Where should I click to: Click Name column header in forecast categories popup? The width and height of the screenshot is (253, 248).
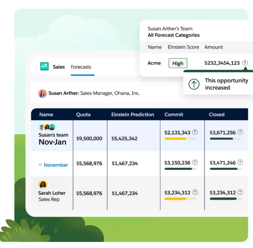[155, 47]
